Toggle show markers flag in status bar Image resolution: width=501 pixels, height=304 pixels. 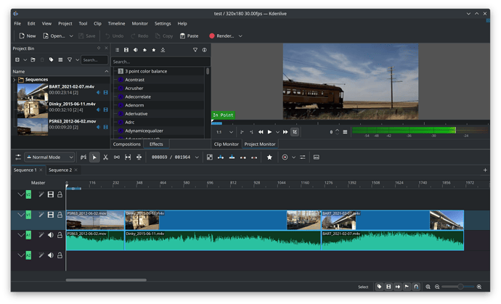point(407,287)
